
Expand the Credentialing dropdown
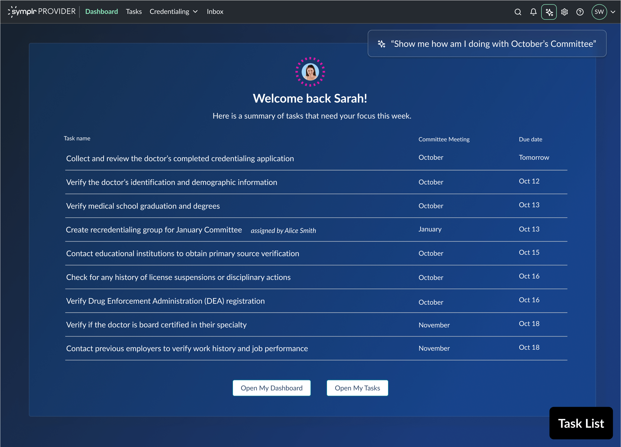(x=173, y=11)
